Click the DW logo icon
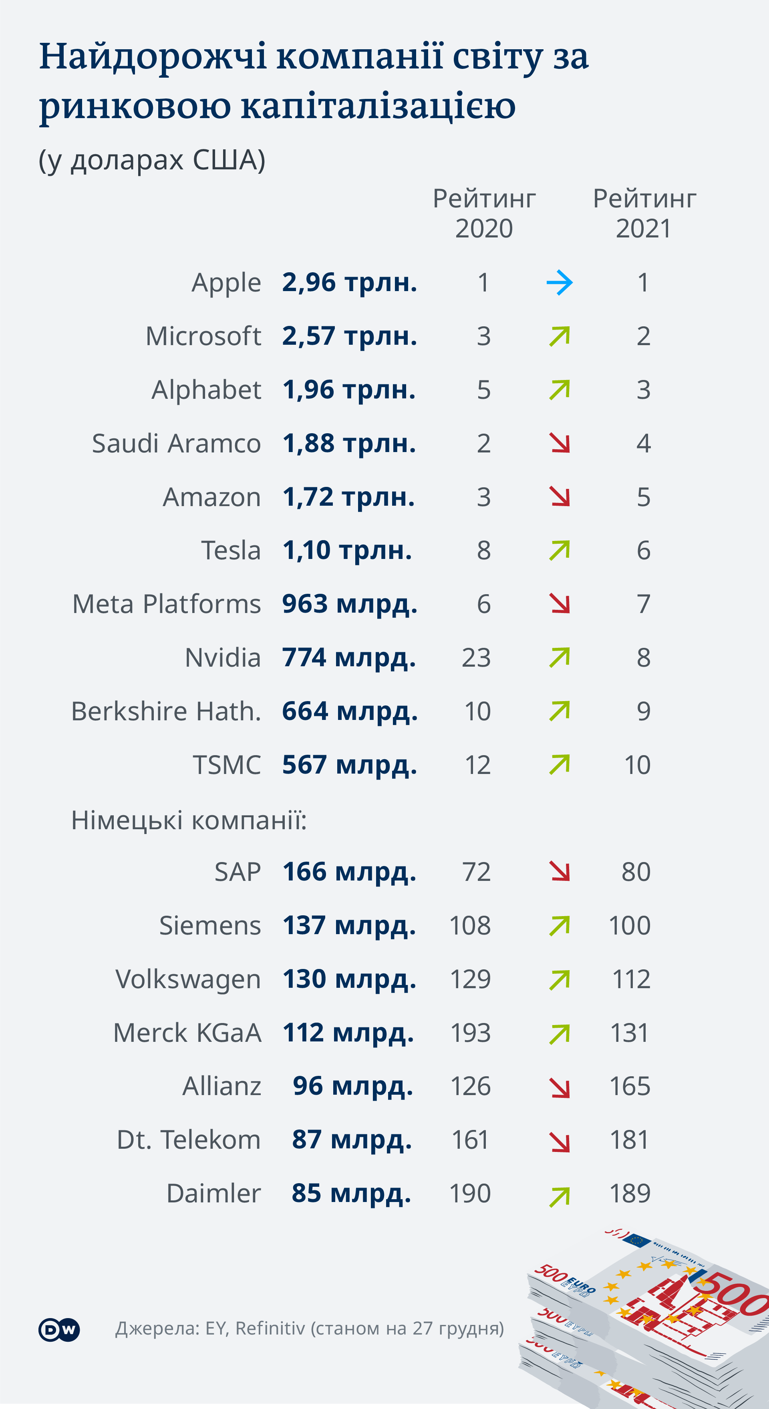Screen dimensions: 769x1409 point(59,1330)
